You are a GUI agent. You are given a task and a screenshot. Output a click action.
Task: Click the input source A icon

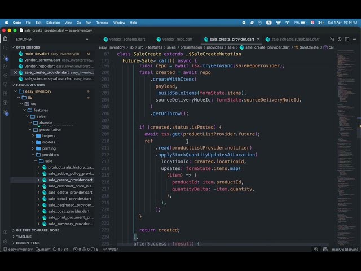pos(268,23)
